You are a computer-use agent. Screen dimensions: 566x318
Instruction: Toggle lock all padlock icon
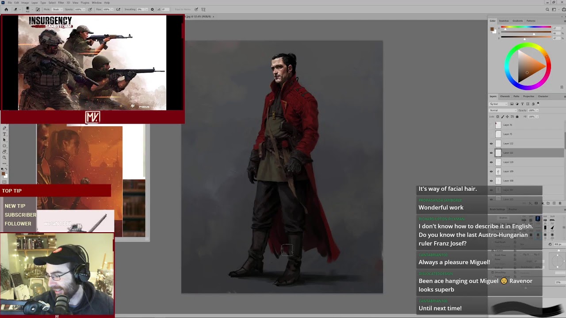[x=517, y=117]
